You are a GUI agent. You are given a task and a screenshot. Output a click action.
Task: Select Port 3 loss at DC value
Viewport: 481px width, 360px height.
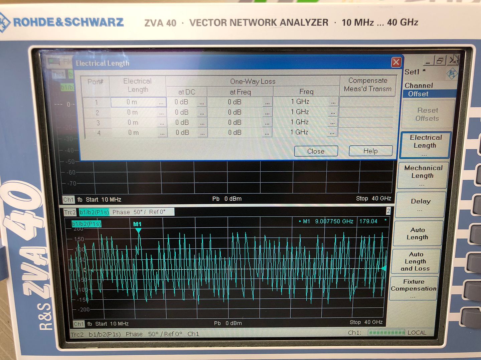coord(182,122)
